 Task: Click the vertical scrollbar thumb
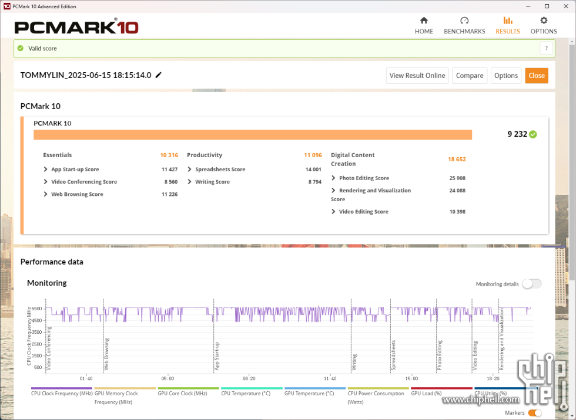tap(572, 163)
